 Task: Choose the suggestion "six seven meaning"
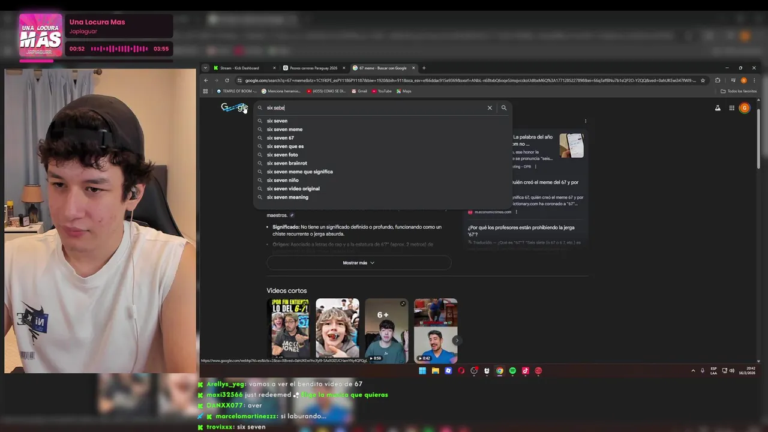pyautogui.click(x=383, y=197)
